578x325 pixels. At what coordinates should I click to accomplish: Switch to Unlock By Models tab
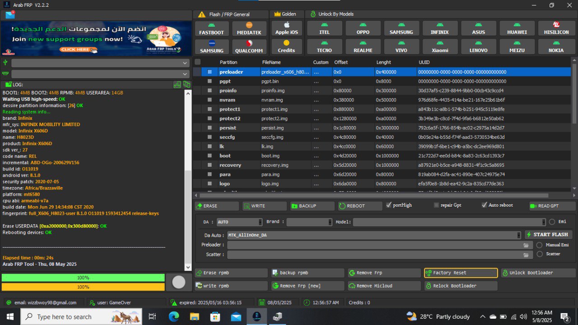click(332, 14)
